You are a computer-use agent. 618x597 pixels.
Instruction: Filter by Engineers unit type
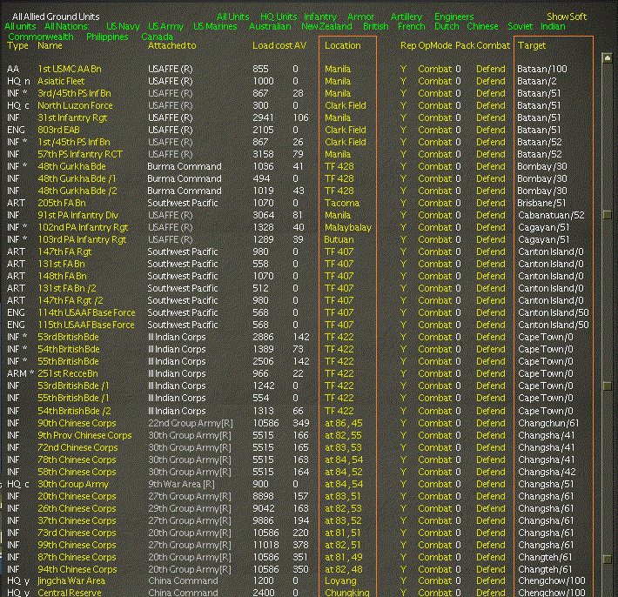point(453,17)
